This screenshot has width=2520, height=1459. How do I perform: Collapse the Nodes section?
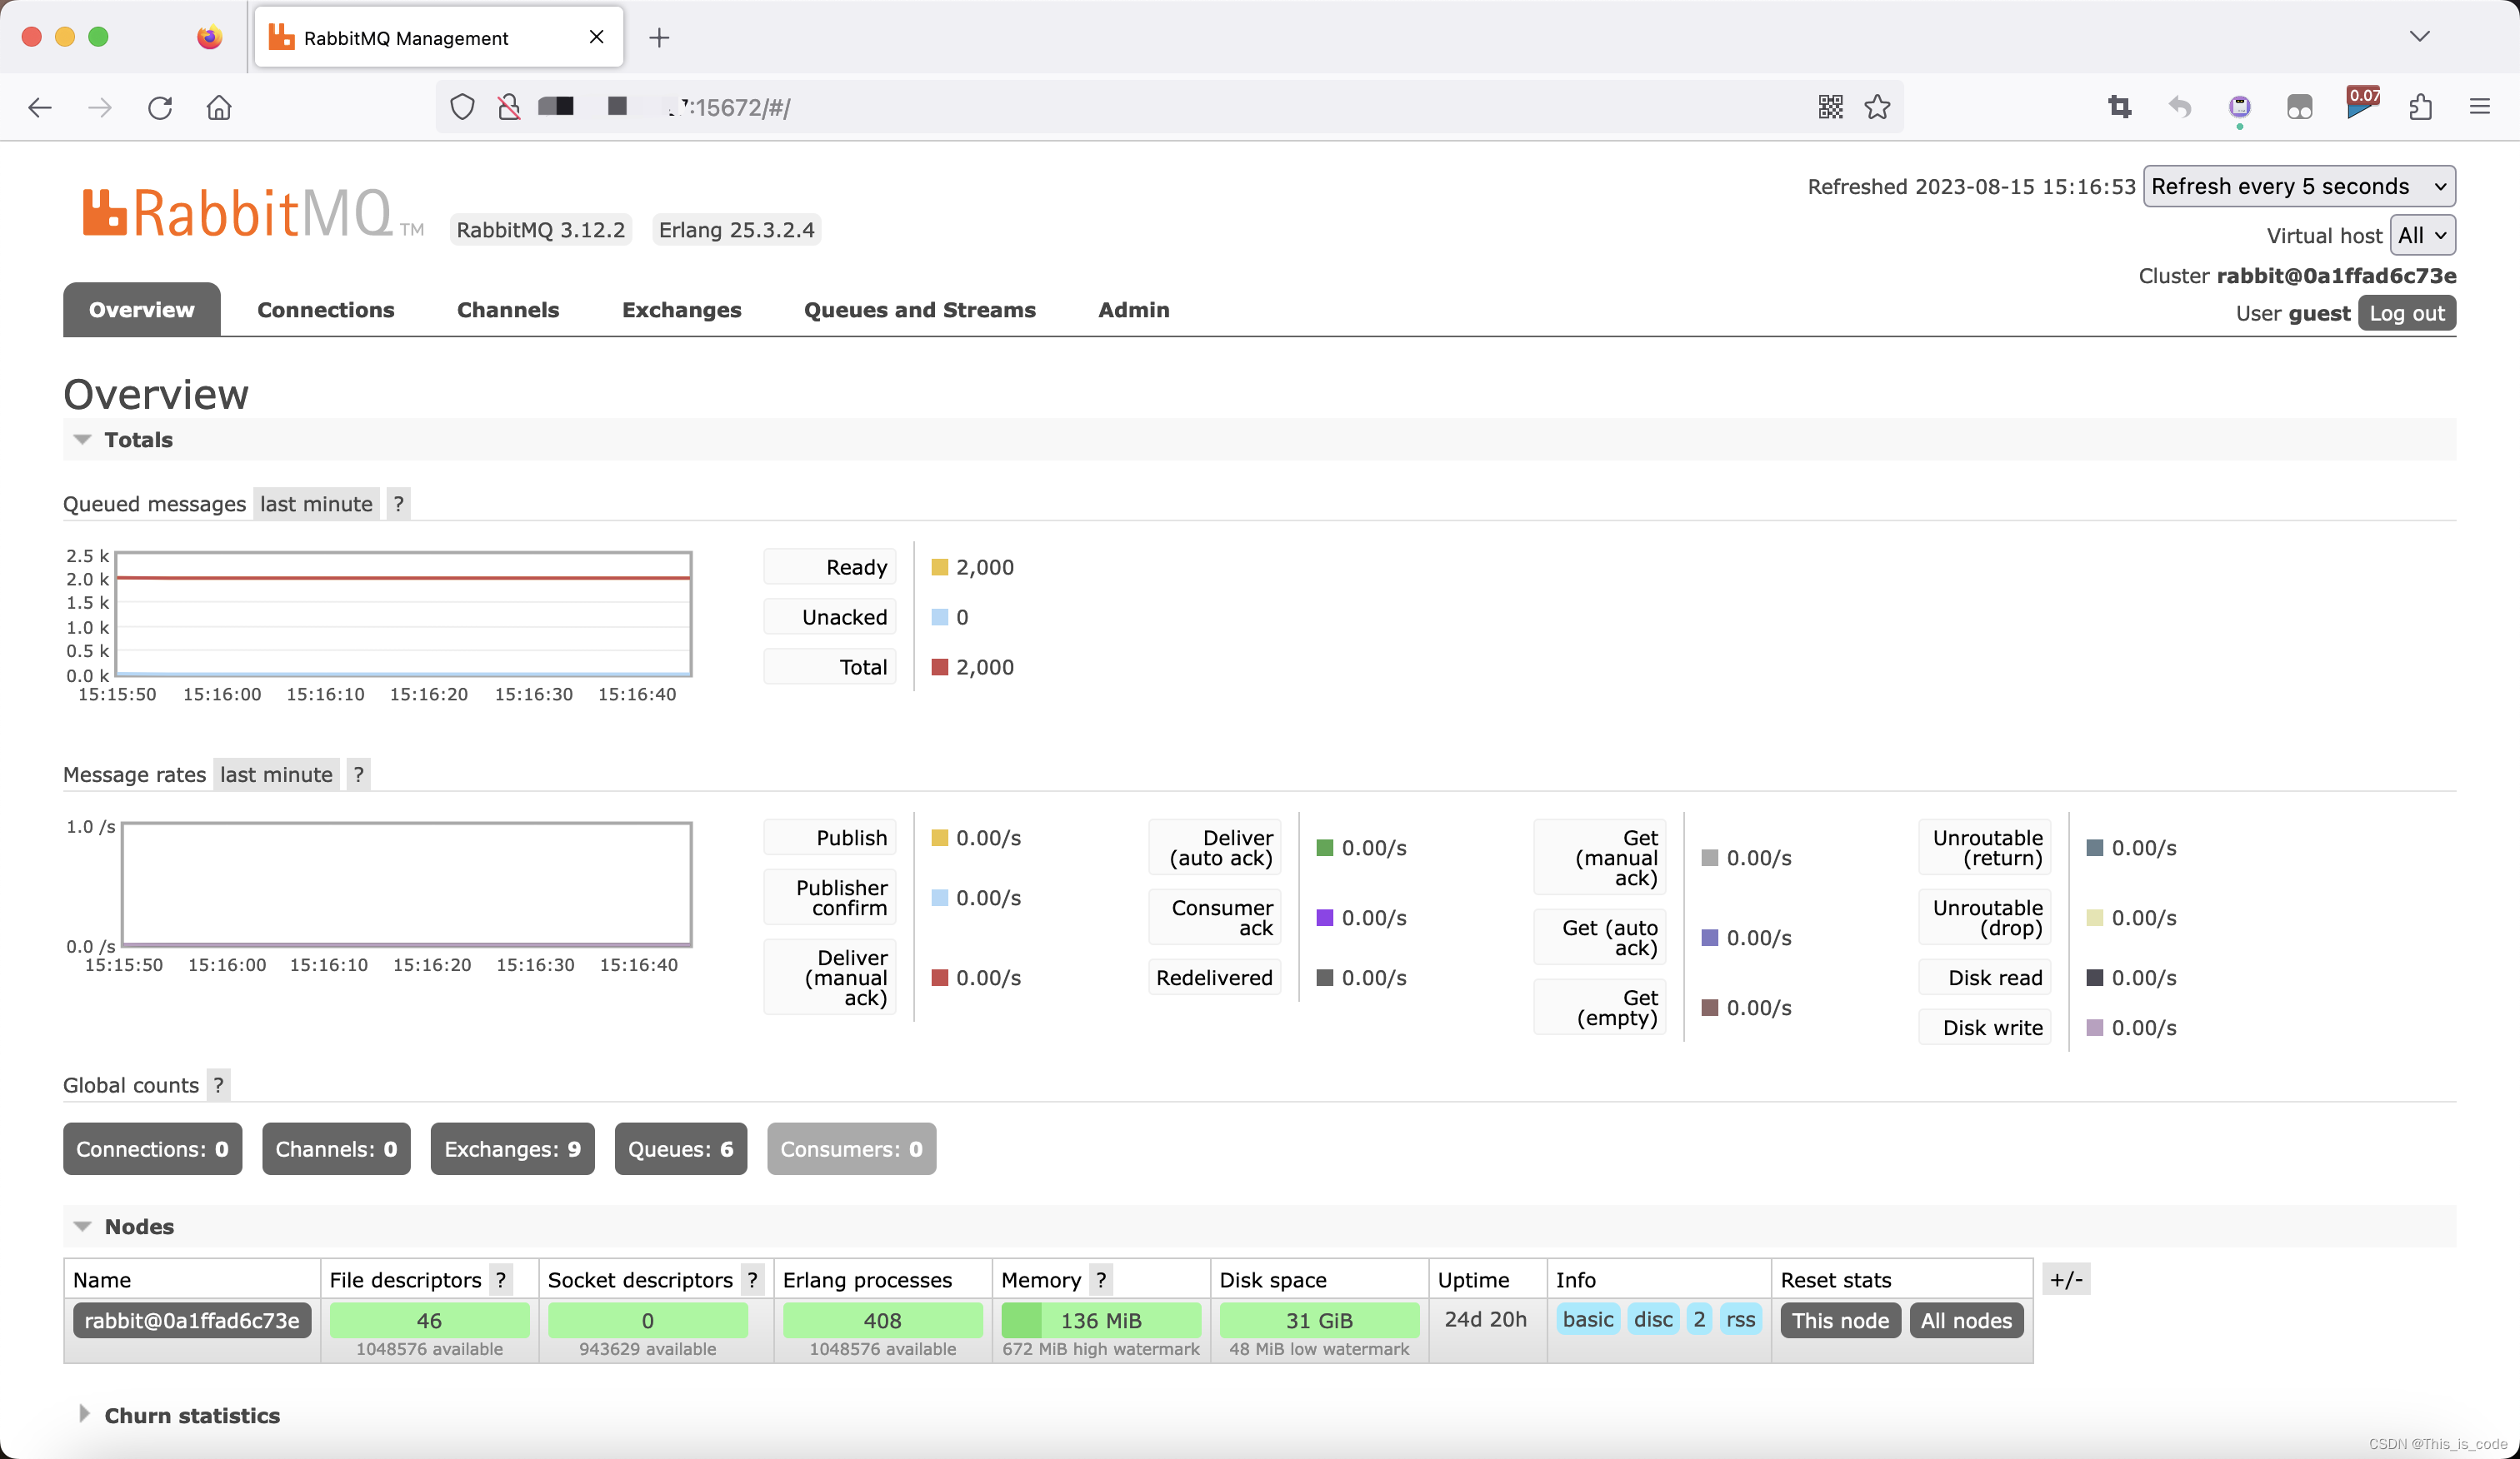[123, 1226]
